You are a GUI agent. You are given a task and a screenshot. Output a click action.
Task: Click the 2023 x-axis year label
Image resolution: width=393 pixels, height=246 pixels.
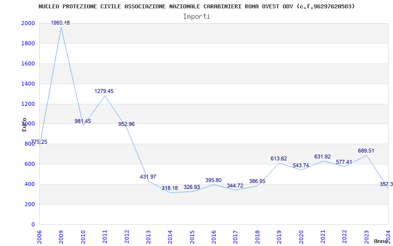[x=366, y=237]
